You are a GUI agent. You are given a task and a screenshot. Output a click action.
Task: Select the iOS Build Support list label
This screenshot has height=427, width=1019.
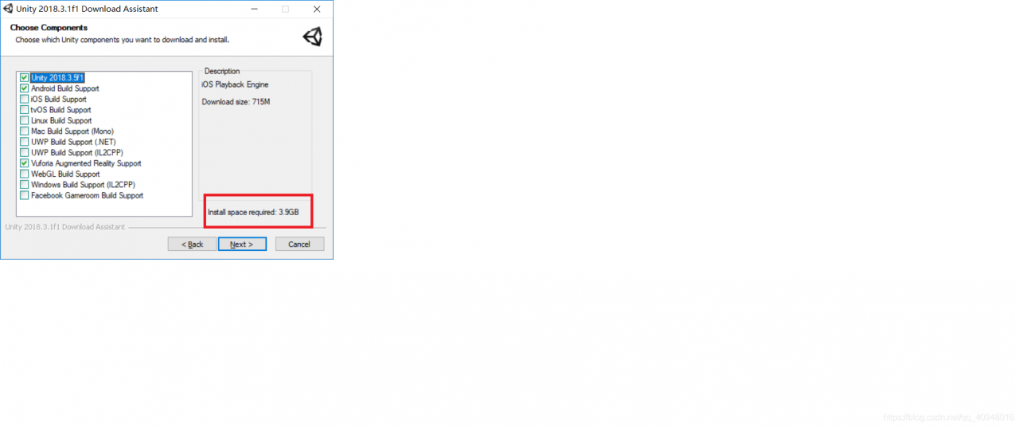click(59, 100)
